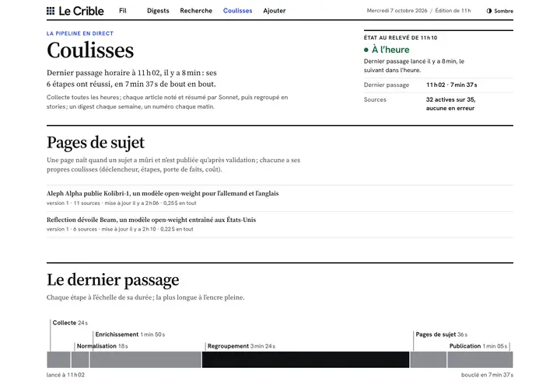Click the Normalisation 18 s label

[x=102, y=346]
